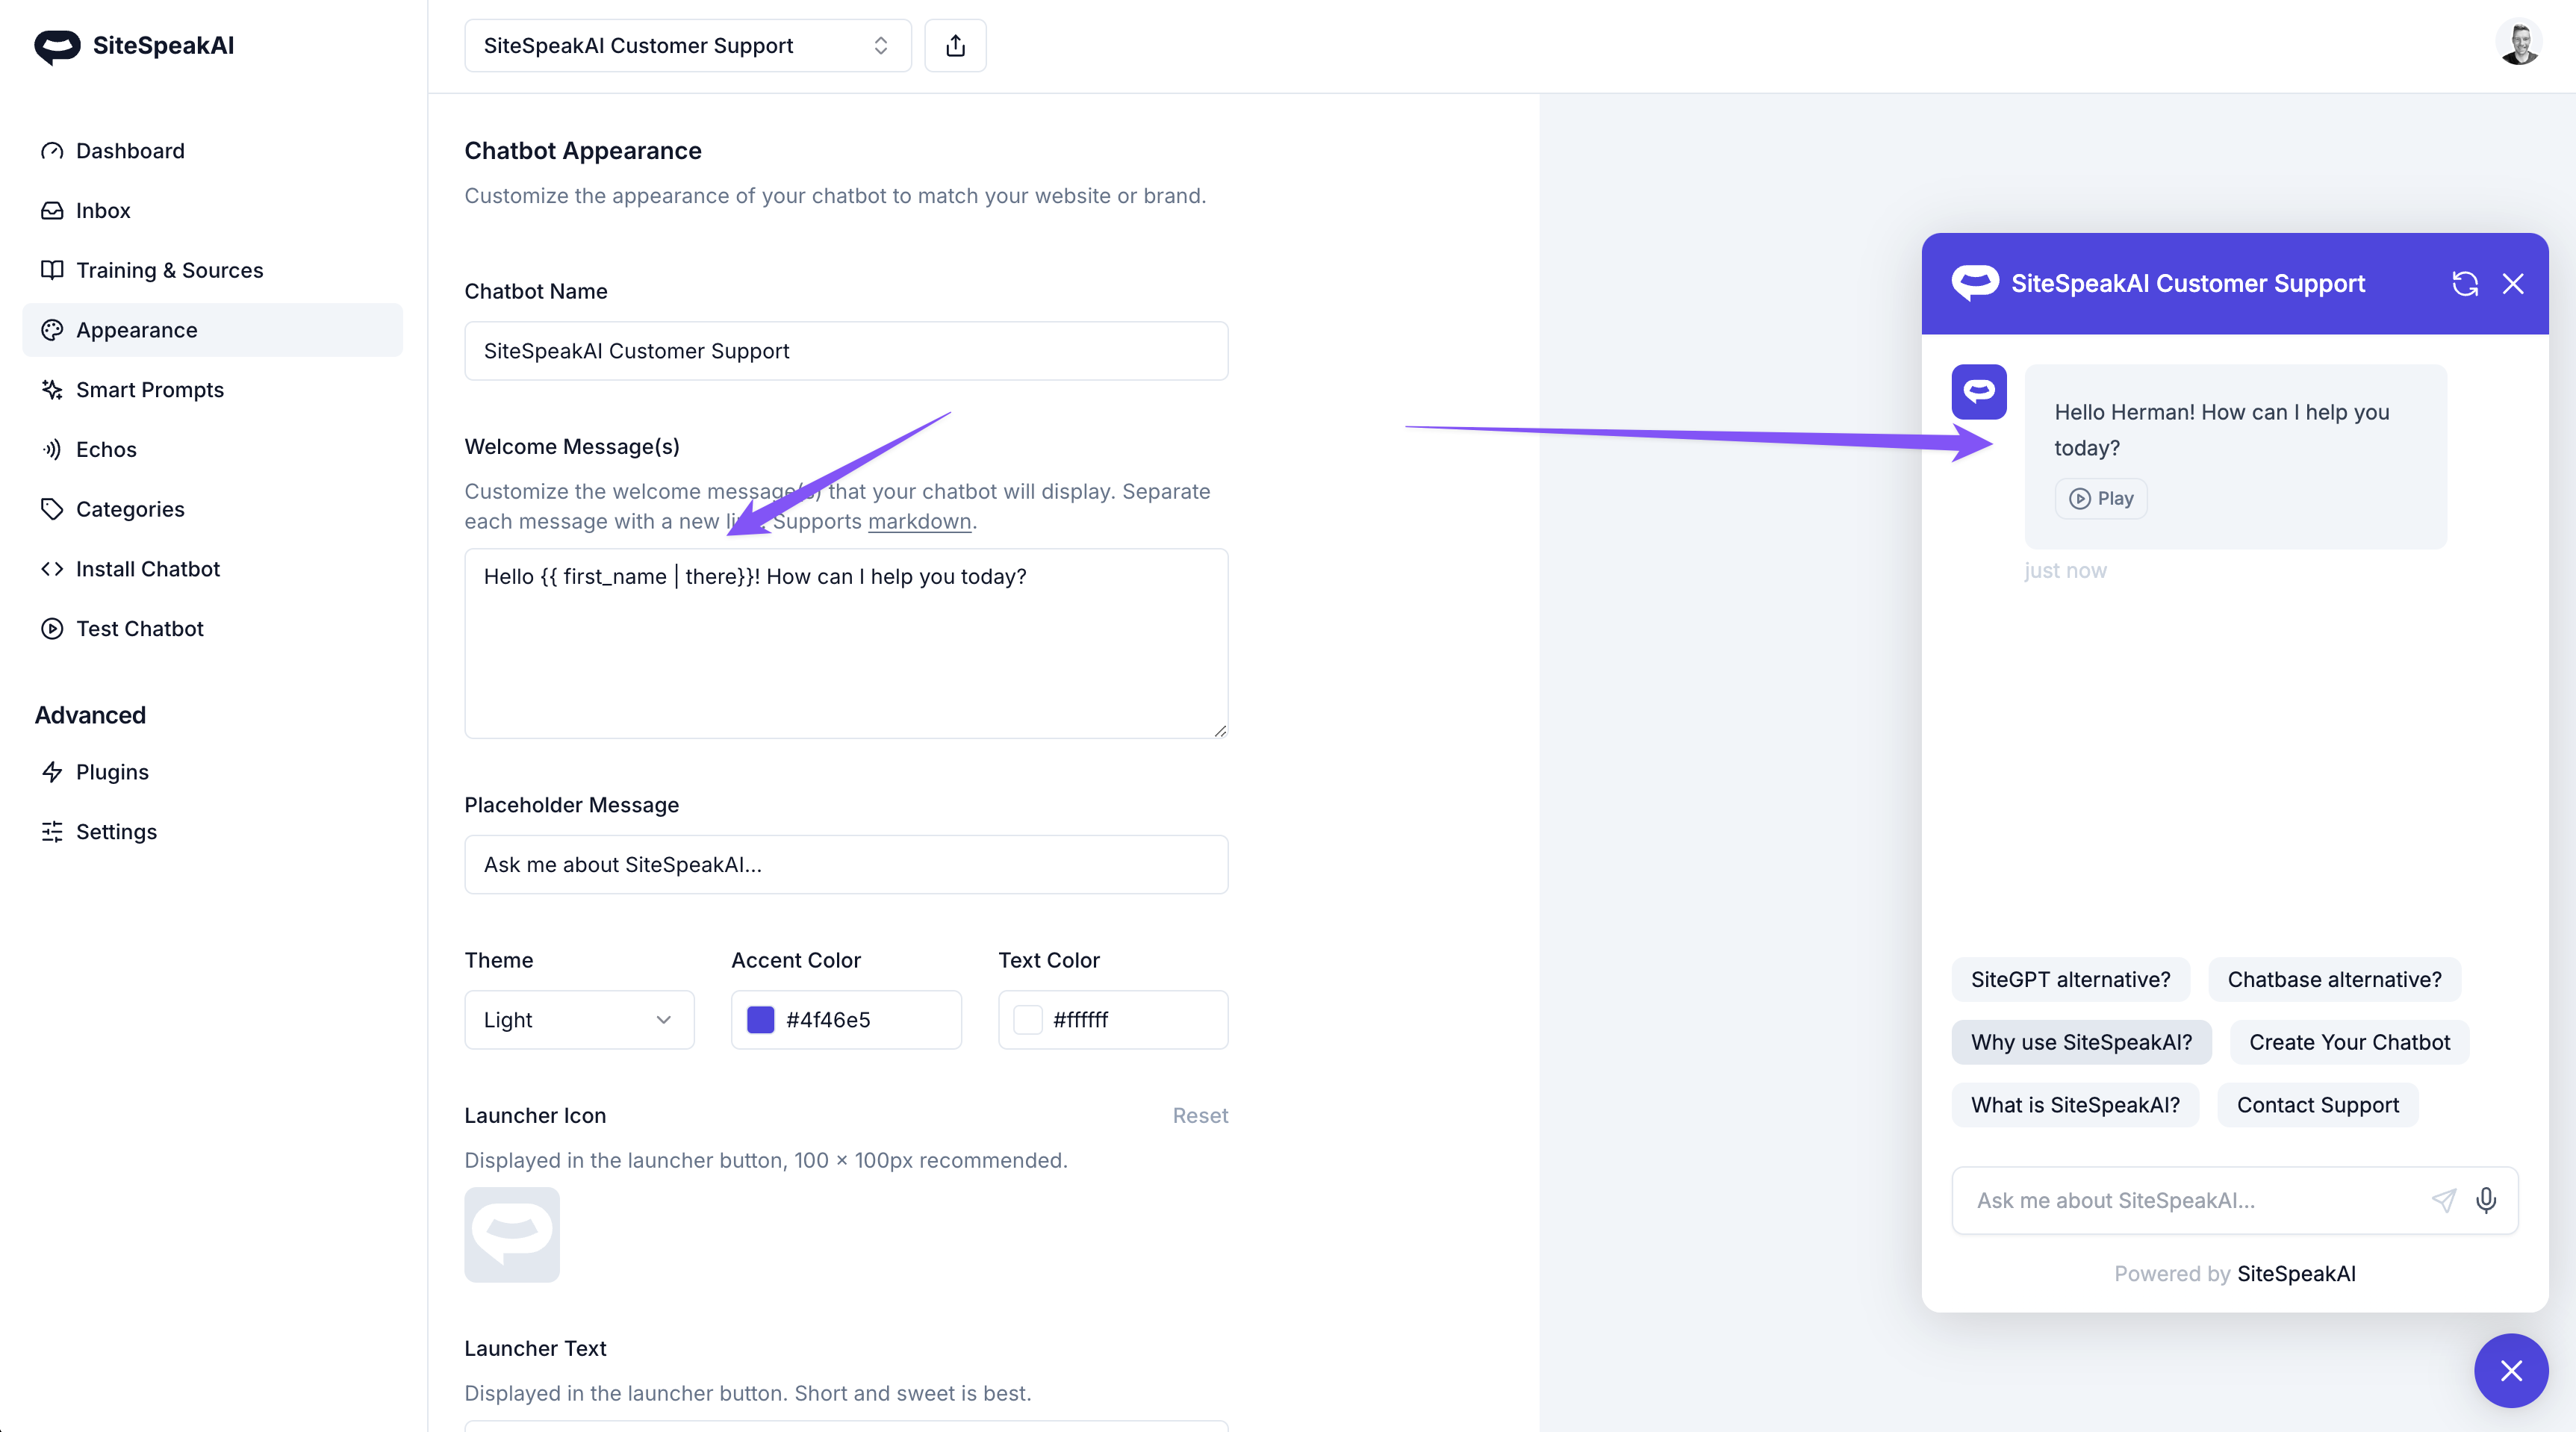Close the chat widget header X
2576x1432 pixels.
tap(2512, 284)
